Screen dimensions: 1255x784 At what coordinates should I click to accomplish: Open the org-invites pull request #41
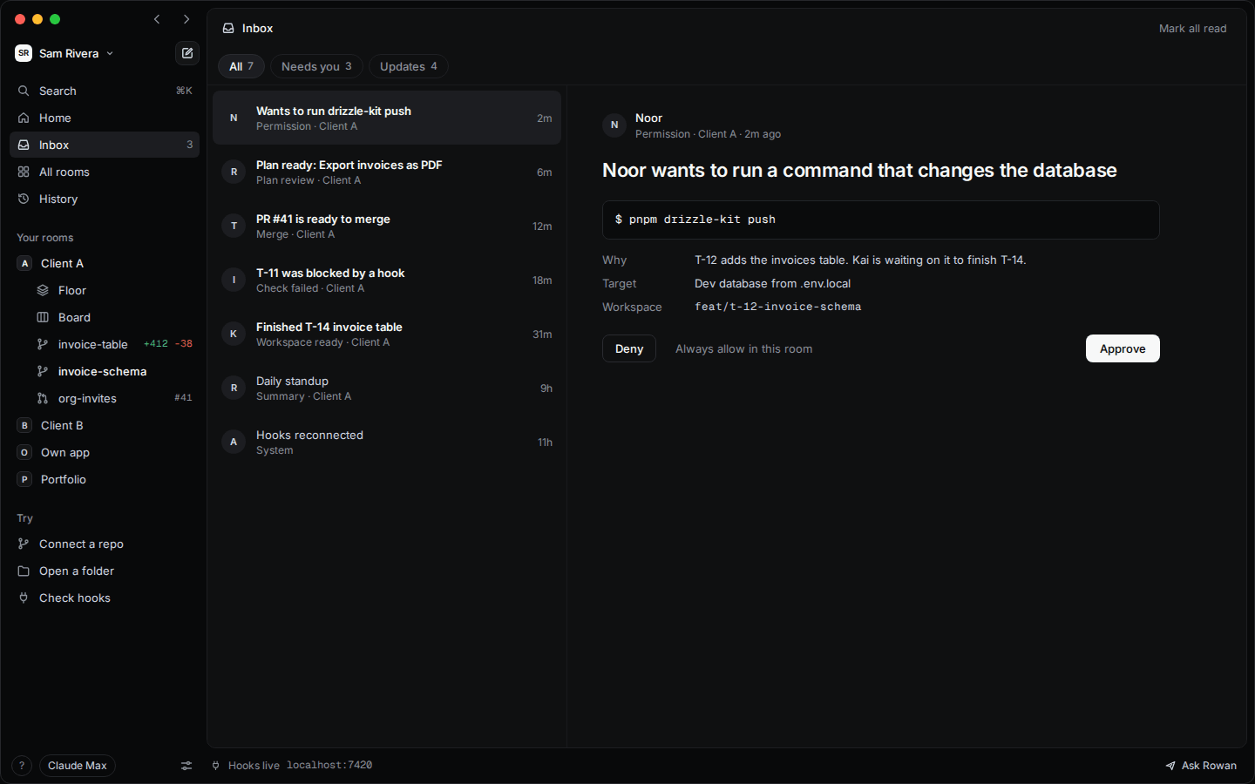pyautogui.click(x=114, y=398)
